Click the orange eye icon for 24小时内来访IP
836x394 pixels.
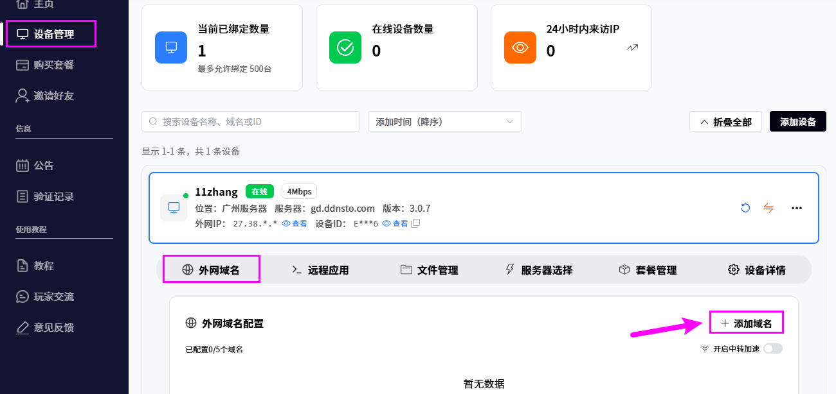pyautogui.click(x=520, y=47)
